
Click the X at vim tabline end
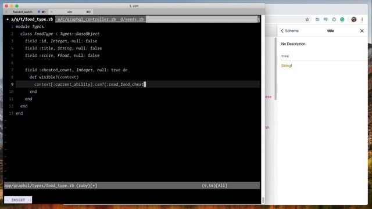click(x=259, y=19)
